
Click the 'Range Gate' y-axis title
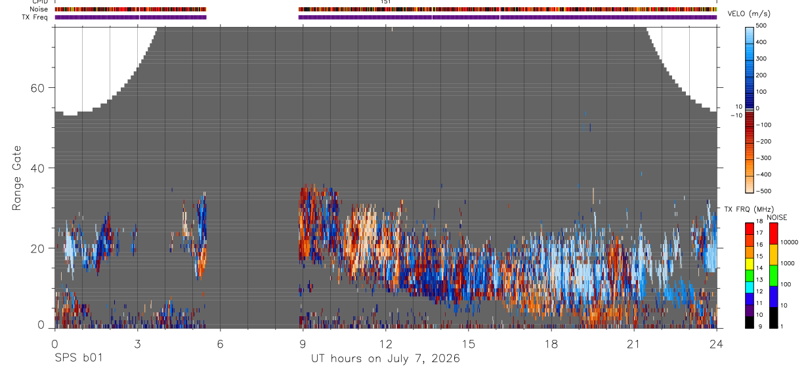17,178
